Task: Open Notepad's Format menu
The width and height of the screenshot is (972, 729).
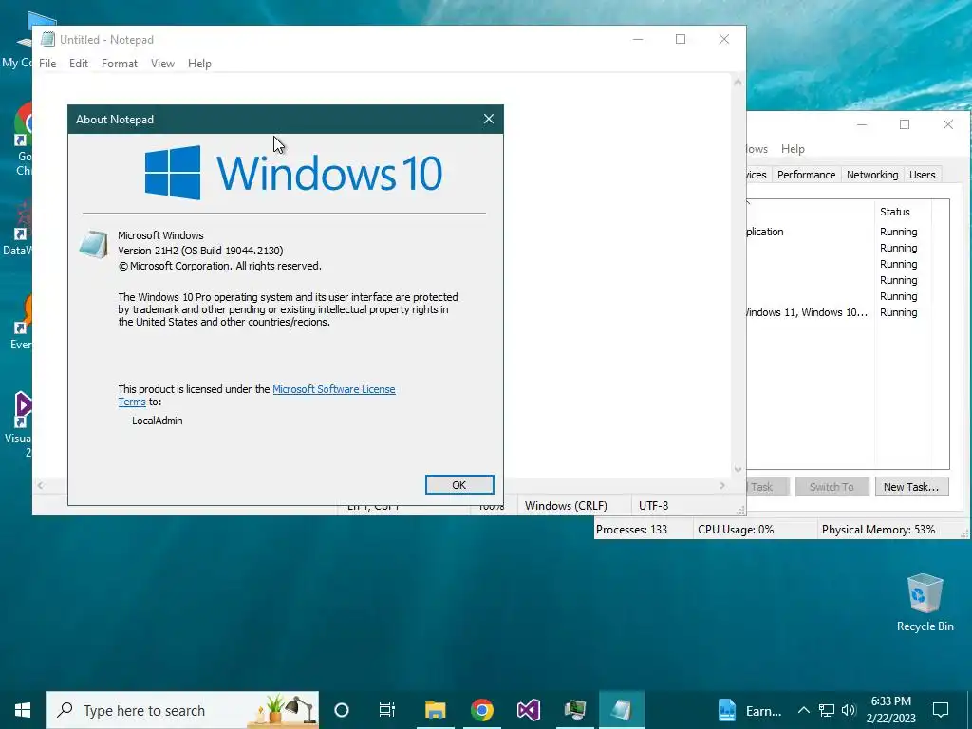Action: coord(120,64)
